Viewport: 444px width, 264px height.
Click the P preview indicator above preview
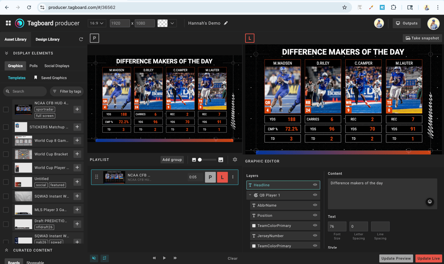click(x=94, y=38)
